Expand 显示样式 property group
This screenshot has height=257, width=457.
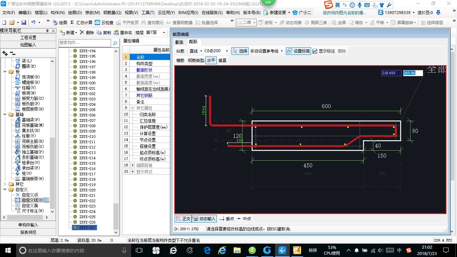tap(133, 172)
